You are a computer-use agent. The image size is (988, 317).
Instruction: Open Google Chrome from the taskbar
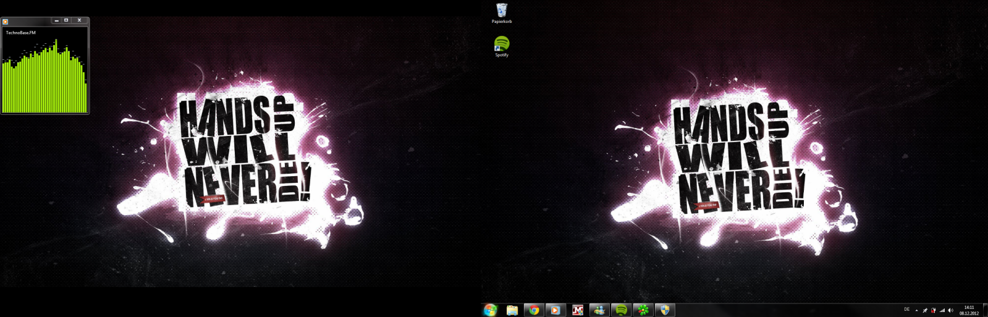[x=534, y=310]
